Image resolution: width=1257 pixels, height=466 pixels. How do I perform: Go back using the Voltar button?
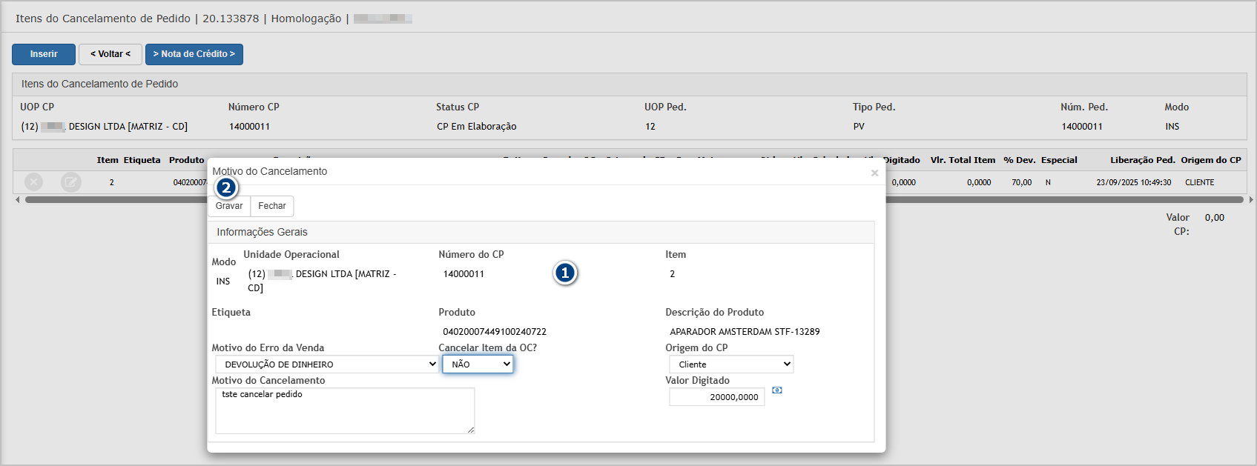[x=110, y=54]
